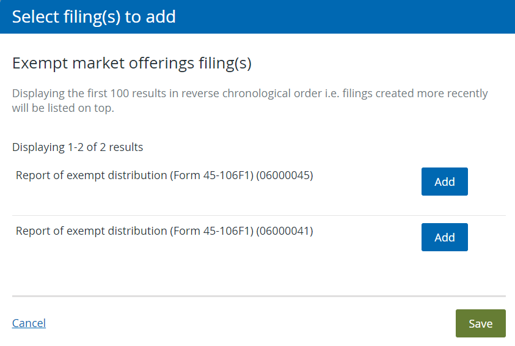Click "Form 45-106F1" in the second result
The width and height of the screenshot is (515, 346).
pyautogui.click(x=211, y=231)
